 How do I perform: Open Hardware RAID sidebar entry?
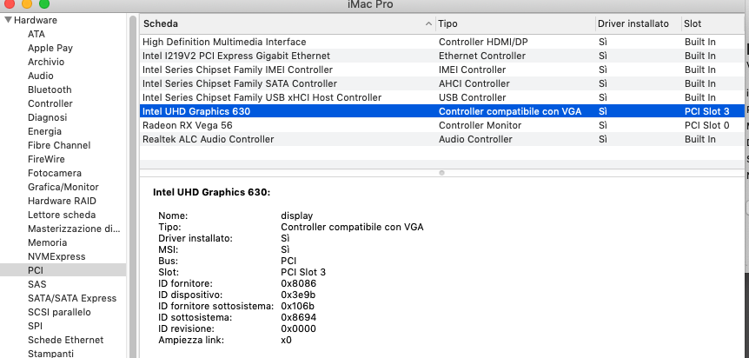click(x=62, y=200)
